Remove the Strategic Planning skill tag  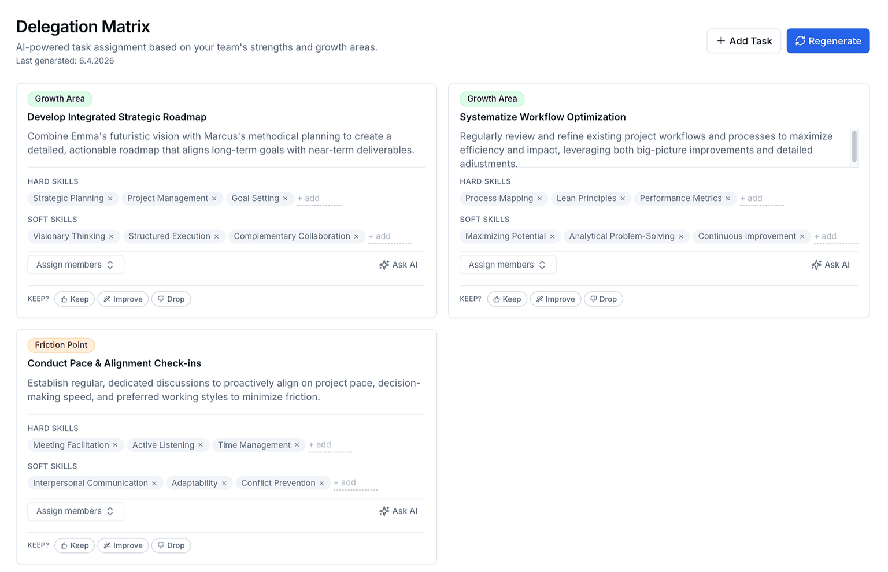point(111,198)
